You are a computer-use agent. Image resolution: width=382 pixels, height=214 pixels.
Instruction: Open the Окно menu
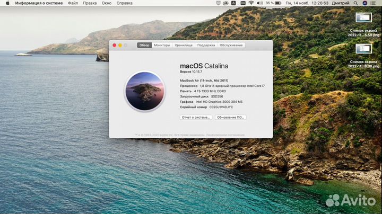107,3
